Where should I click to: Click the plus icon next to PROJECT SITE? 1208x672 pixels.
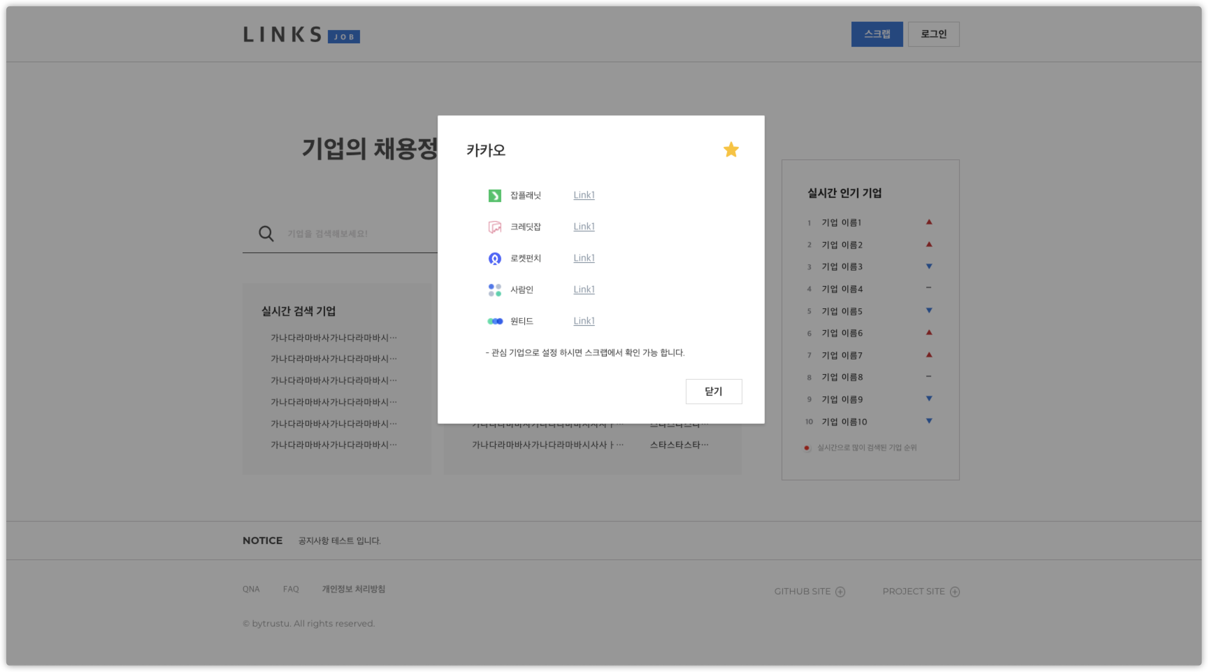coord(955,592)
